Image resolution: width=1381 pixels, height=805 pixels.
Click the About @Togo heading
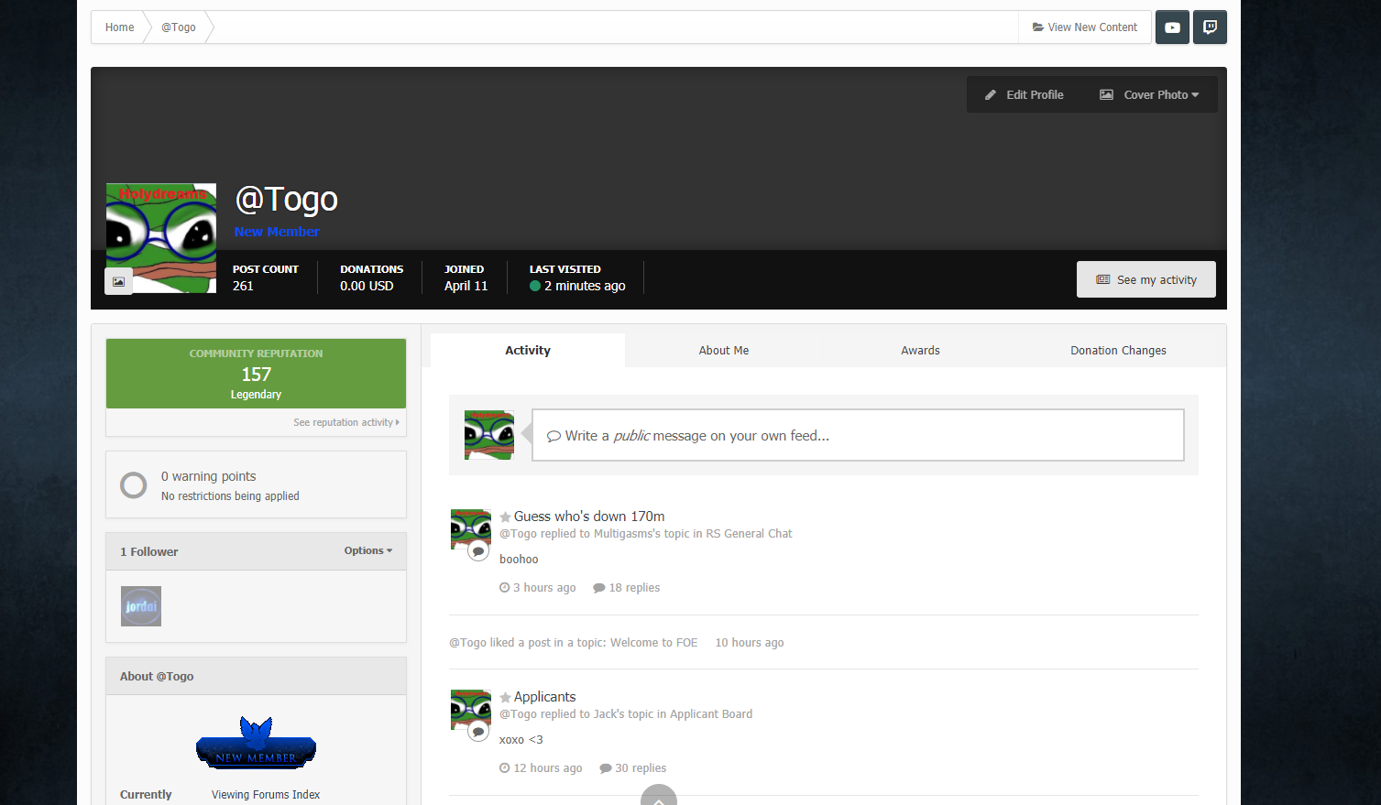click(157, 676)
